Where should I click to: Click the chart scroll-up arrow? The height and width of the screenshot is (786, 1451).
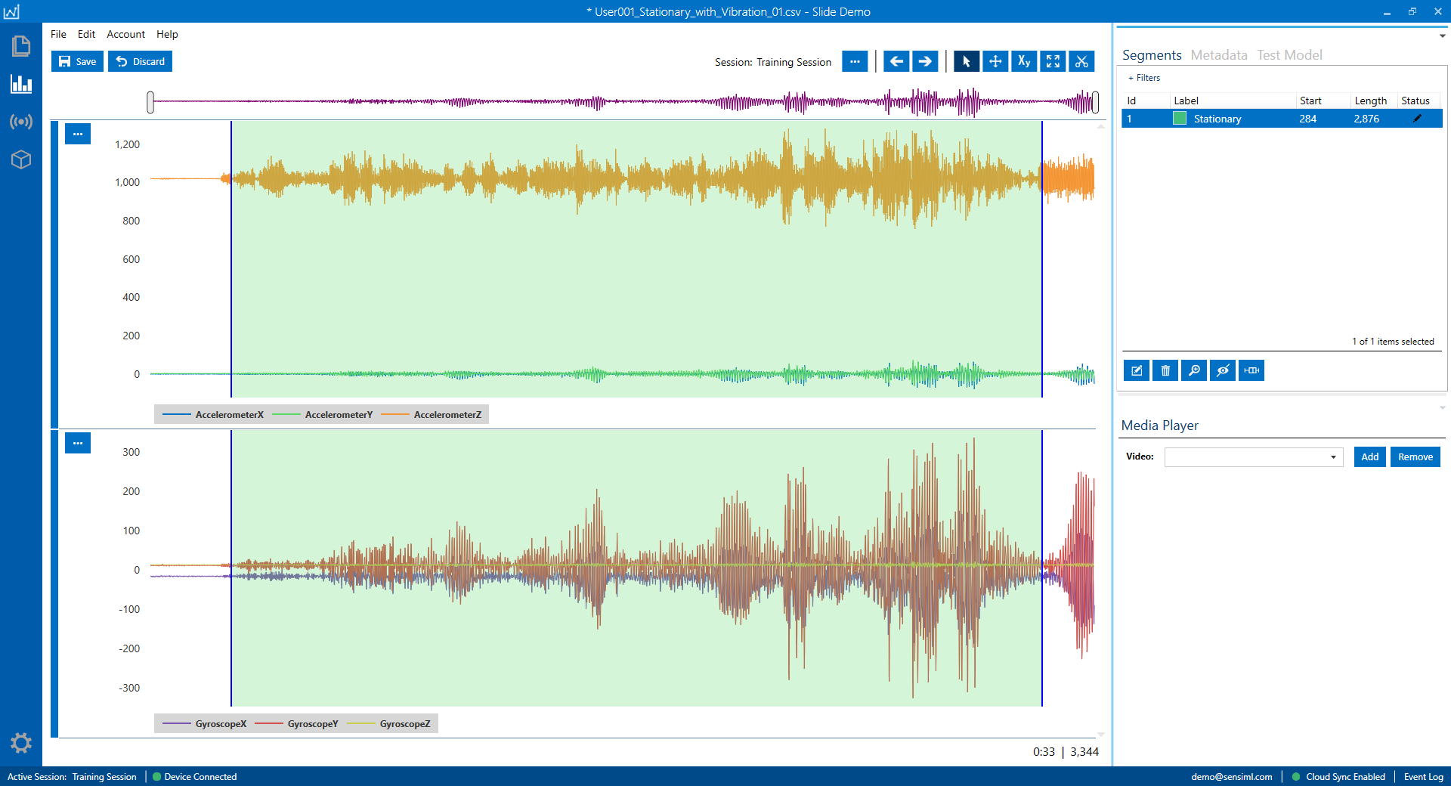point(1101,126)
